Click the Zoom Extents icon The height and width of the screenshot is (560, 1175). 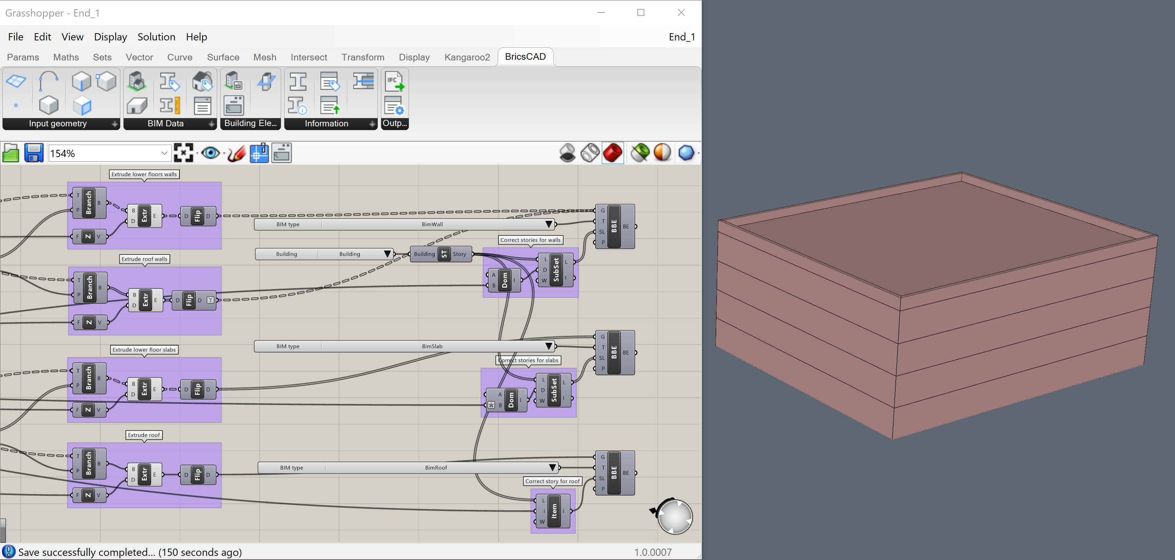[183, 153]
